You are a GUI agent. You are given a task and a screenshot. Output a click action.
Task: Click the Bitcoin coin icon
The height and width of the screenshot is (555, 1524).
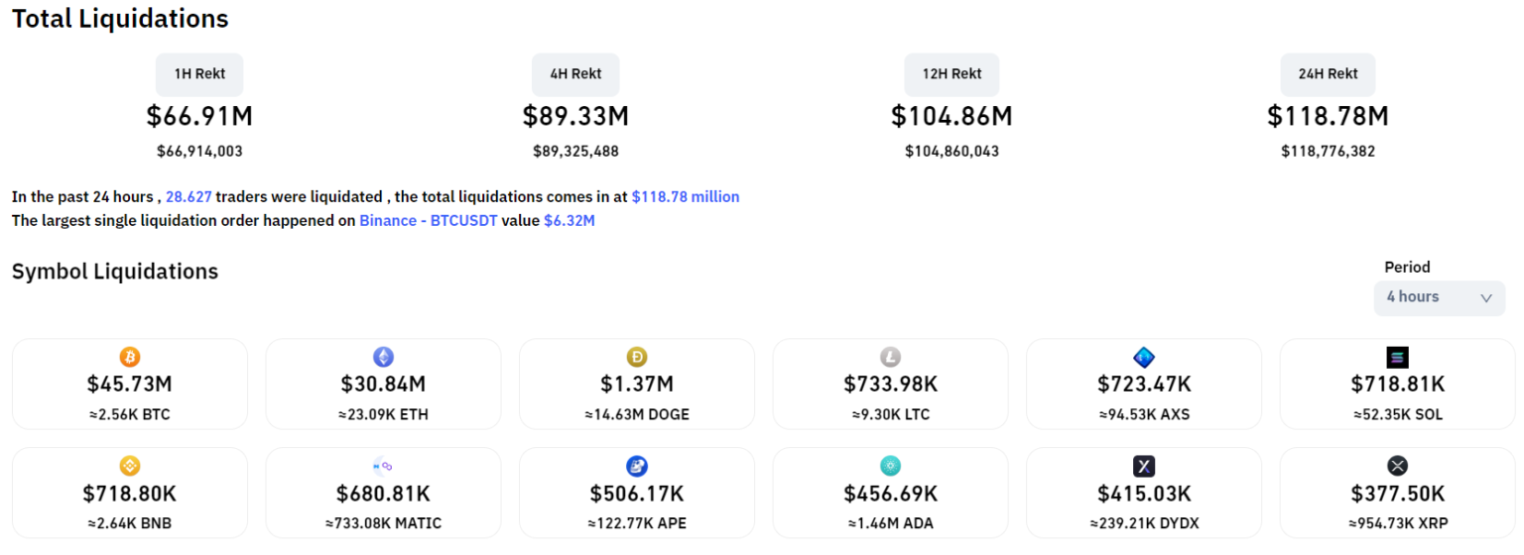130,357
